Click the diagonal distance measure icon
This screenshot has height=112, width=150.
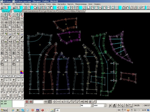70,102
